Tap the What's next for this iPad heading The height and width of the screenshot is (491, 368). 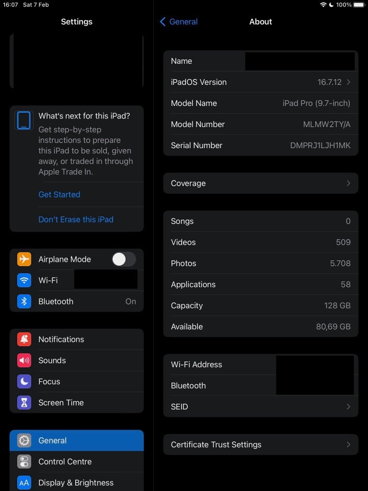click(84, 116)
